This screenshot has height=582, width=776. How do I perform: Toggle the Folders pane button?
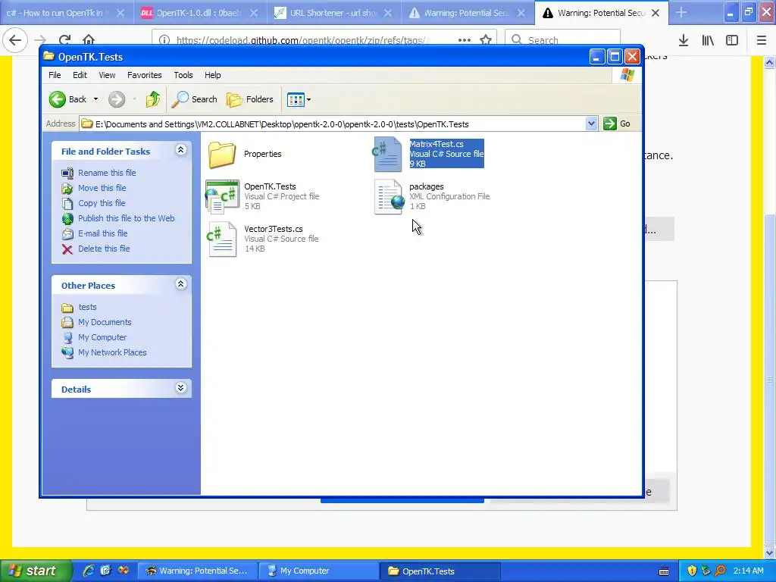coord(250,99)
